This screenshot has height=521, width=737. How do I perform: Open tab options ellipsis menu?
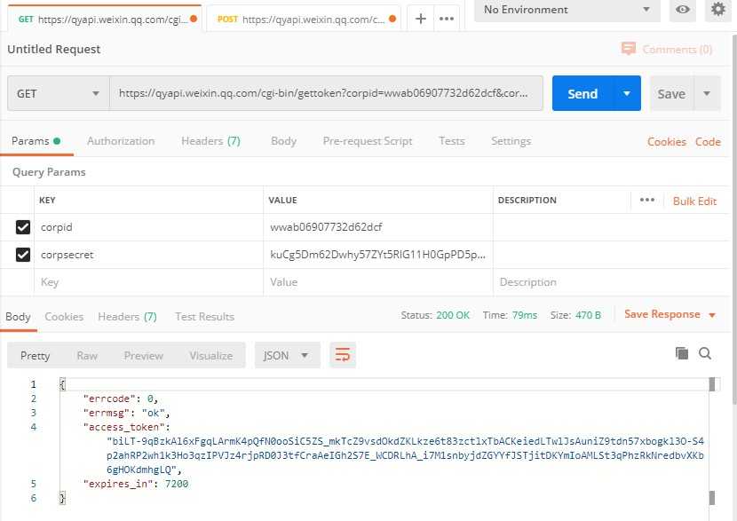pyautogui.click(x=446, y=19)
